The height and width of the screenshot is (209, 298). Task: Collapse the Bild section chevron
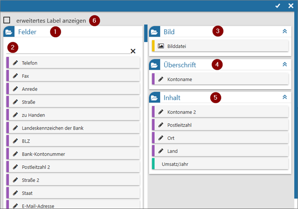pos(285,31)
